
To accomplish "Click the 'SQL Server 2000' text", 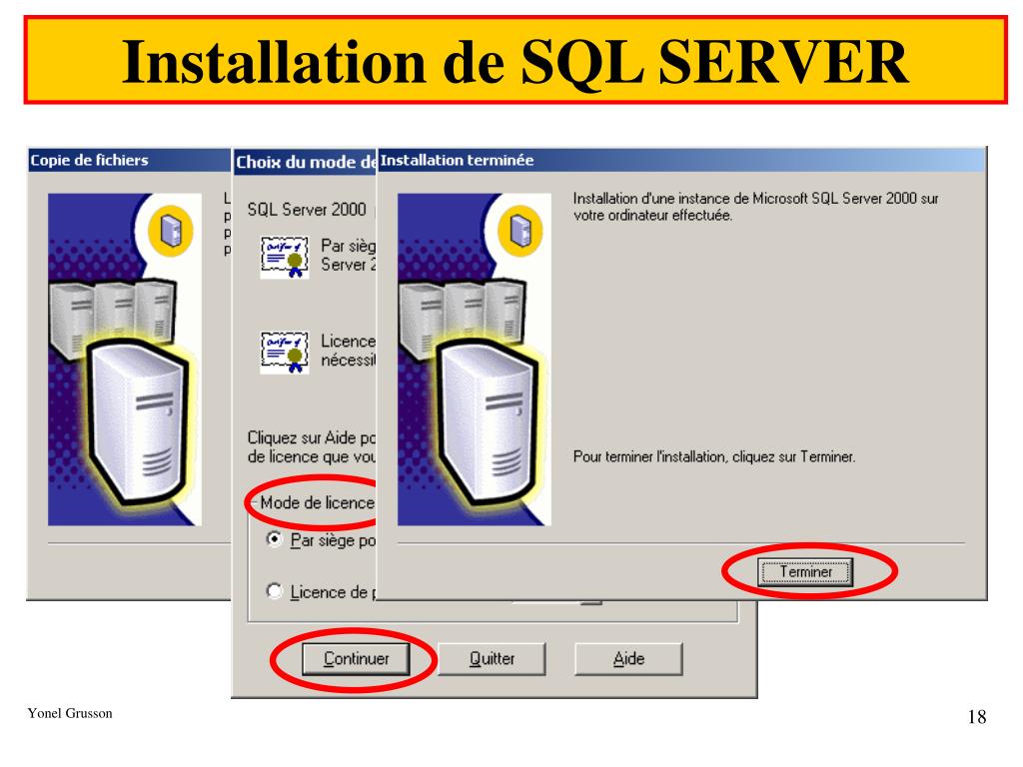I will click(x=306, y=210).
